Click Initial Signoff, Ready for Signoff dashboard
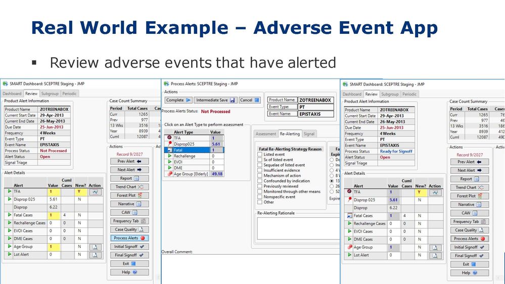505x284 pixels. (x=470, y=247)
